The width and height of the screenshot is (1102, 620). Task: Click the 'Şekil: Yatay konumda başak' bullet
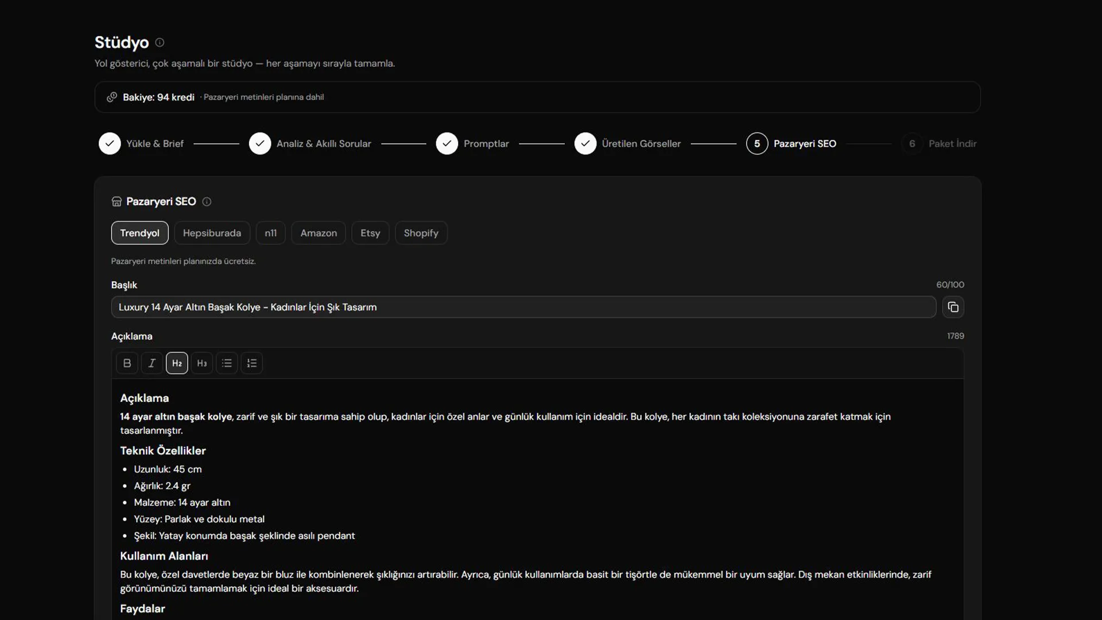245,536
